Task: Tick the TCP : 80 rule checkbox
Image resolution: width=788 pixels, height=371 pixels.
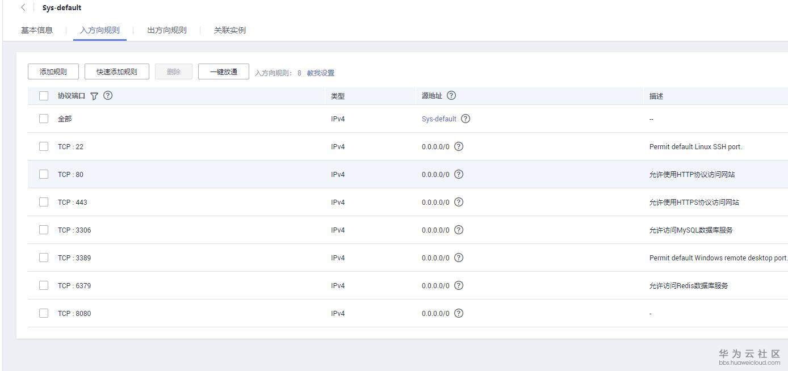Action: tap(44, 174)
